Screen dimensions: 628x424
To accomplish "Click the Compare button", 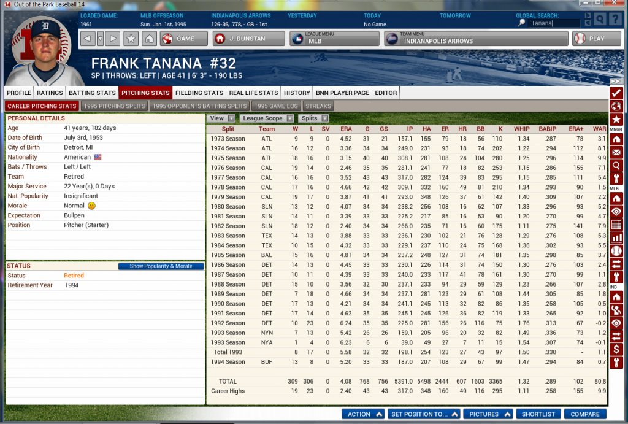I will [584, 414].
